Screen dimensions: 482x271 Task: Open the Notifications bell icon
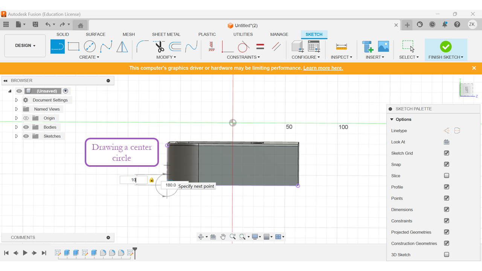(x=445, y=24)
